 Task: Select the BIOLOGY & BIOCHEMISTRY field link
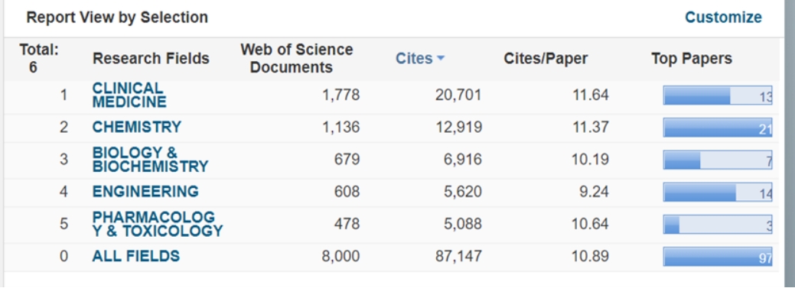(150, 160)
